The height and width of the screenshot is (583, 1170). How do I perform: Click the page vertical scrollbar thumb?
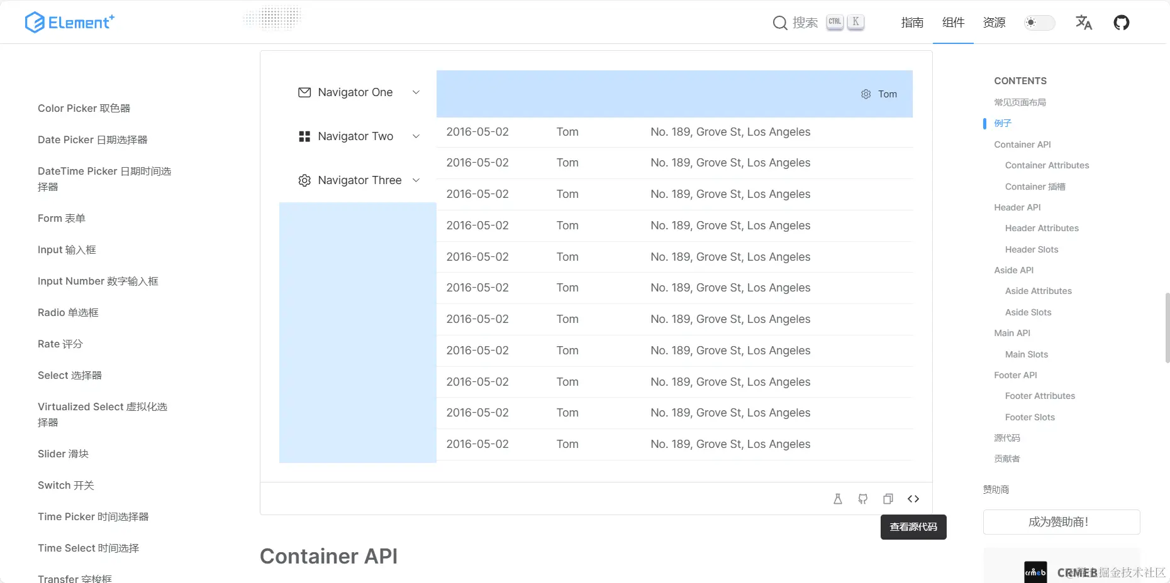1167,327
